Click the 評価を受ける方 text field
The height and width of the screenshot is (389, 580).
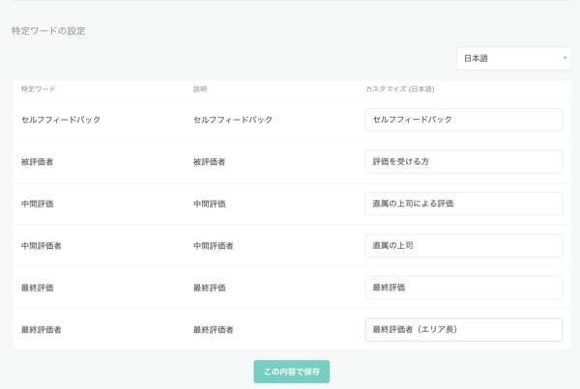click(x=463, y=162)
